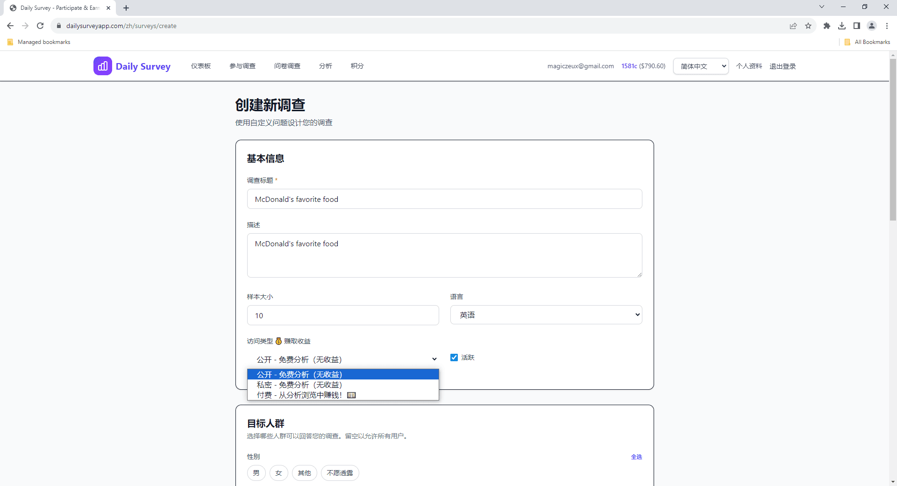Open the Managed bookmarks folder icon
897x486 pixels.
(x=10, y=42)
